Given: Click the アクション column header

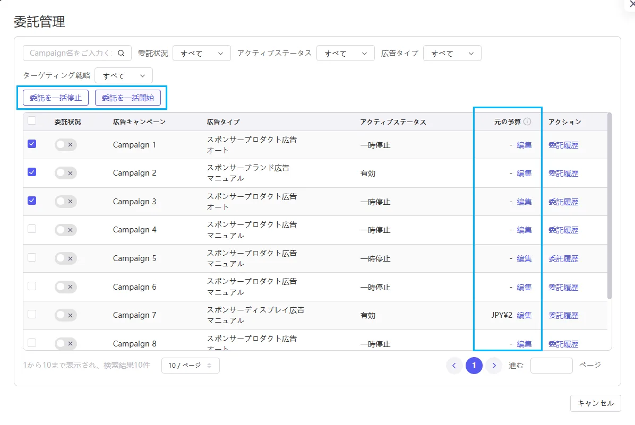Looking at the screenshot, I should (x=564, y=122).
